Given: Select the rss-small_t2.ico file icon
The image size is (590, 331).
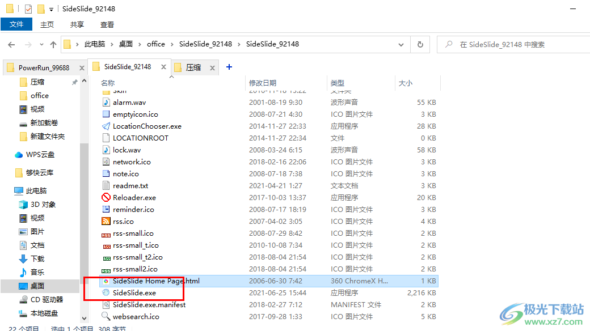Looking at the screenshot, I should tap(107, 258).
